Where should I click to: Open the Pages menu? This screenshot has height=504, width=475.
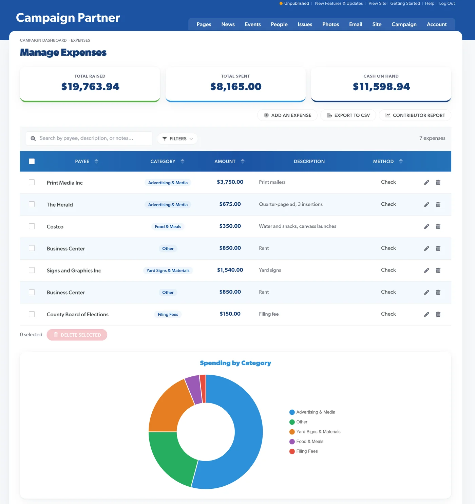point(204,24)
